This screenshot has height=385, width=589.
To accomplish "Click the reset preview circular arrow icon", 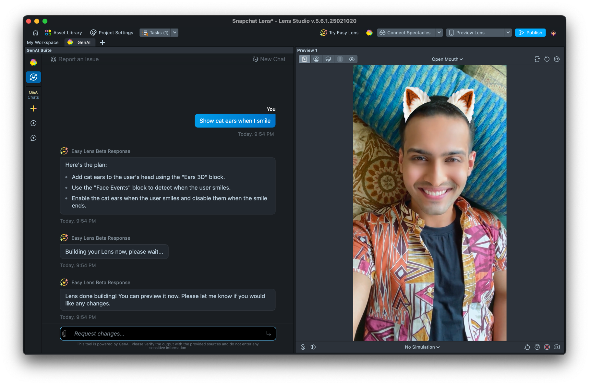I will [x=547, y=59].
